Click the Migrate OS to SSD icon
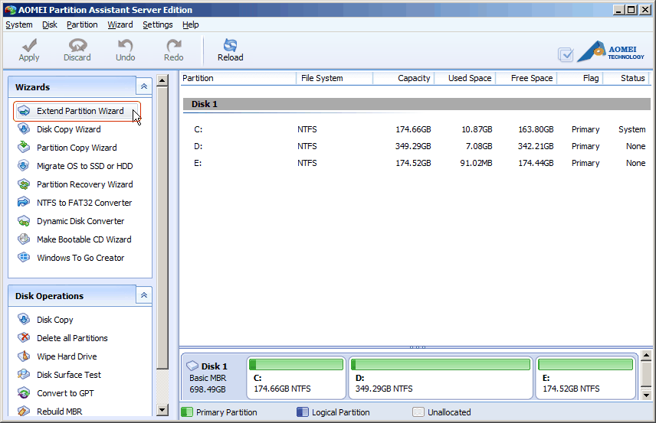This screenshot has height=423, width=656. [24, 166]
